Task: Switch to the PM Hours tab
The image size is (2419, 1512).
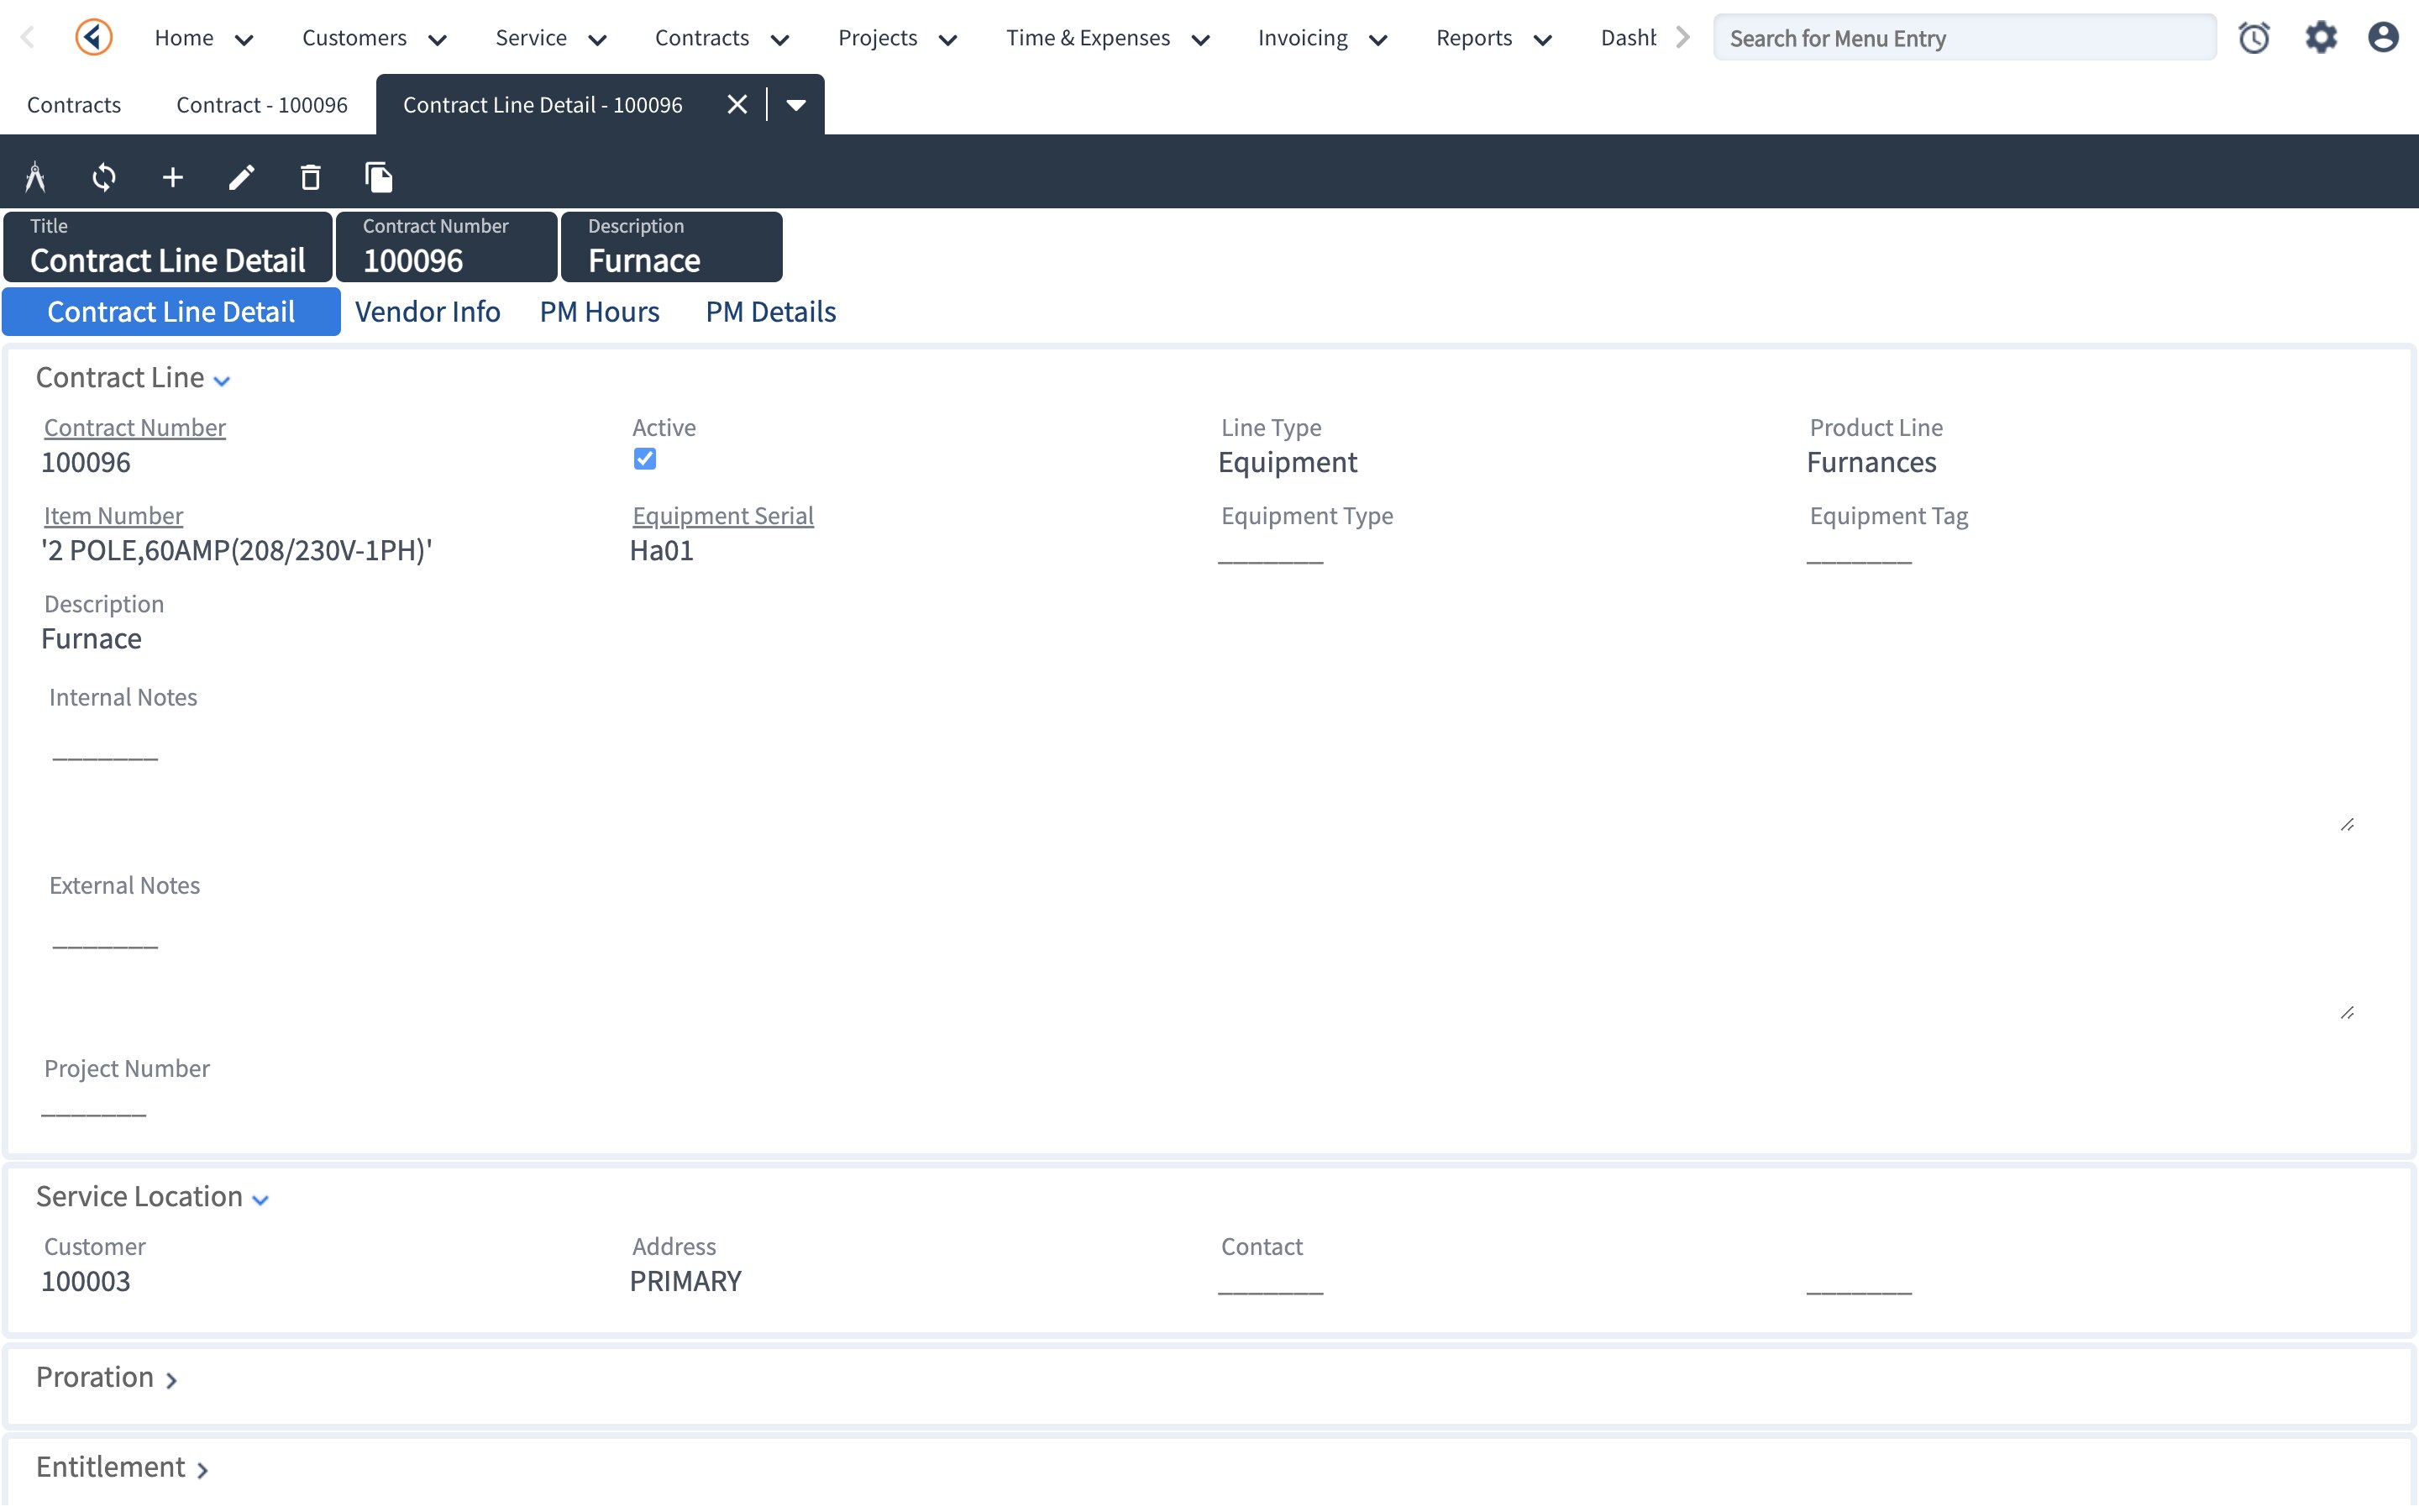Action: point(599,312)
